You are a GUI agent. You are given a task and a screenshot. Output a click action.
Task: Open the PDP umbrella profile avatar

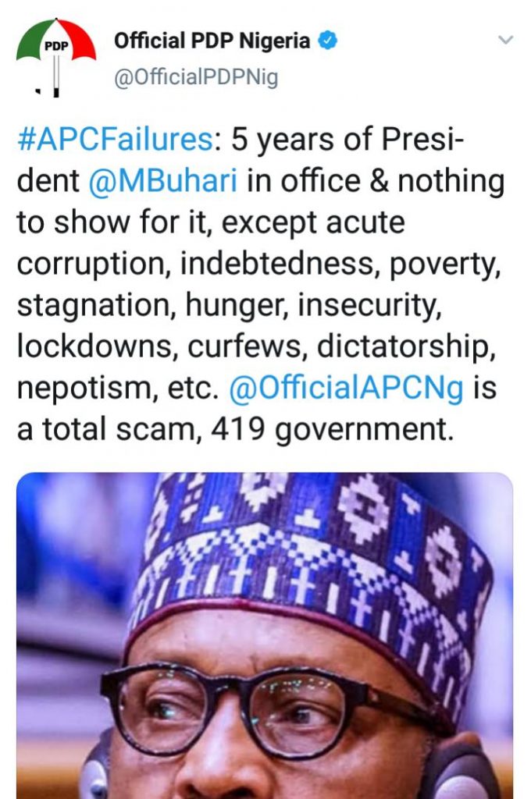tap(55, 60)
